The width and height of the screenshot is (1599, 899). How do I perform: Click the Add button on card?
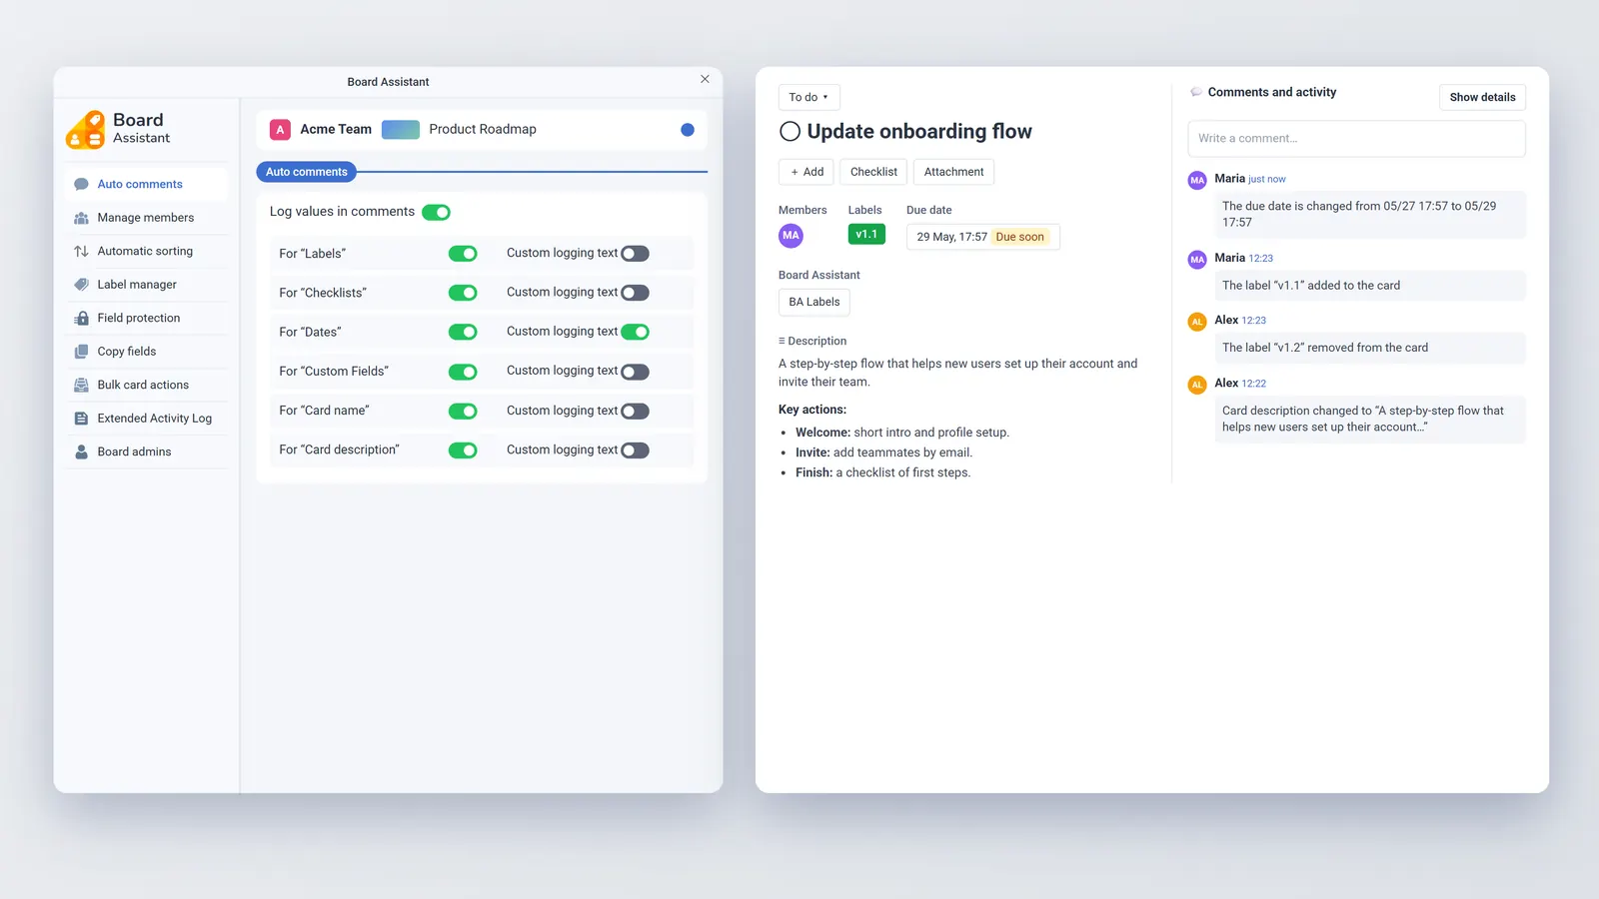(806, 172)
